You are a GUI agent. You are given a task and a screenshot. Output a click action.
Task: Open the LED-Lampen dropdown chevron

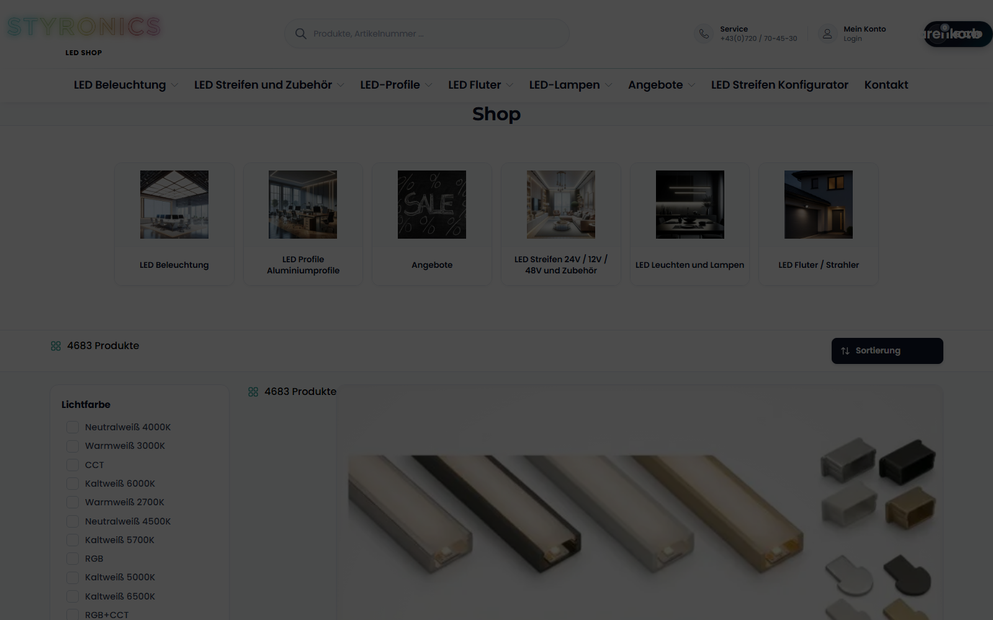[608, 86]
